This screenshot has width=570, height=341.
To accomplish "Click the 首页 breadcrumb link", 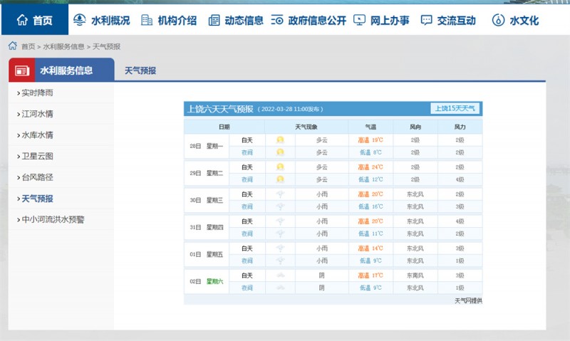I will 28,46.
